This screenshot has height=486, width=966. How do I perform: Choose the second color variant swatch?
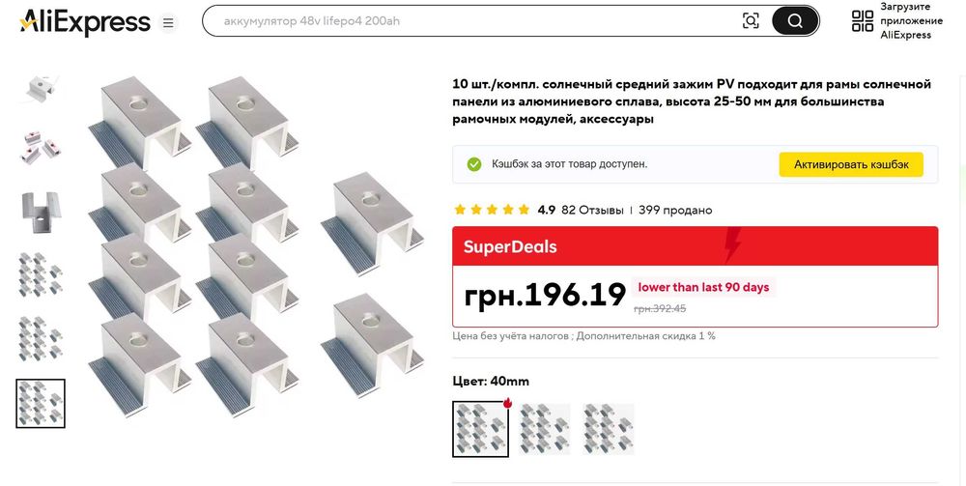[x=545, y=429]
